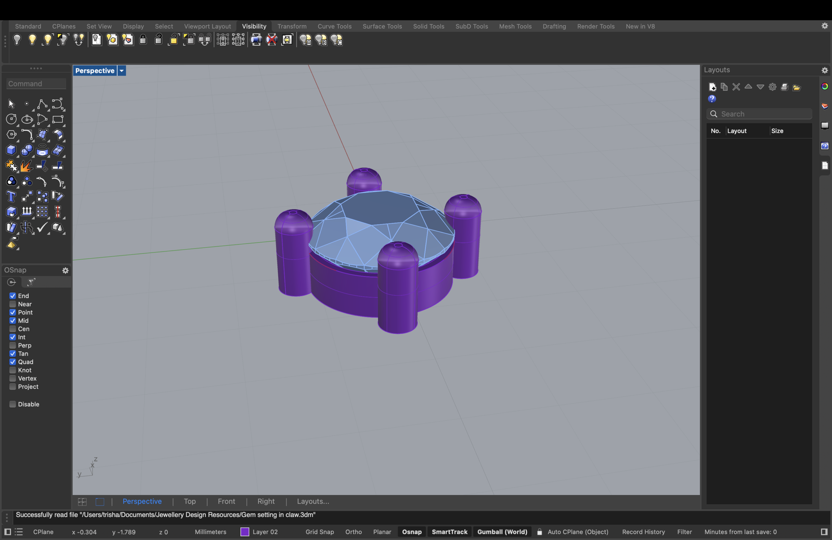832x540 pixels.
Task: Click the purple Layer 02 color swatch
Action: coord(245,532)
